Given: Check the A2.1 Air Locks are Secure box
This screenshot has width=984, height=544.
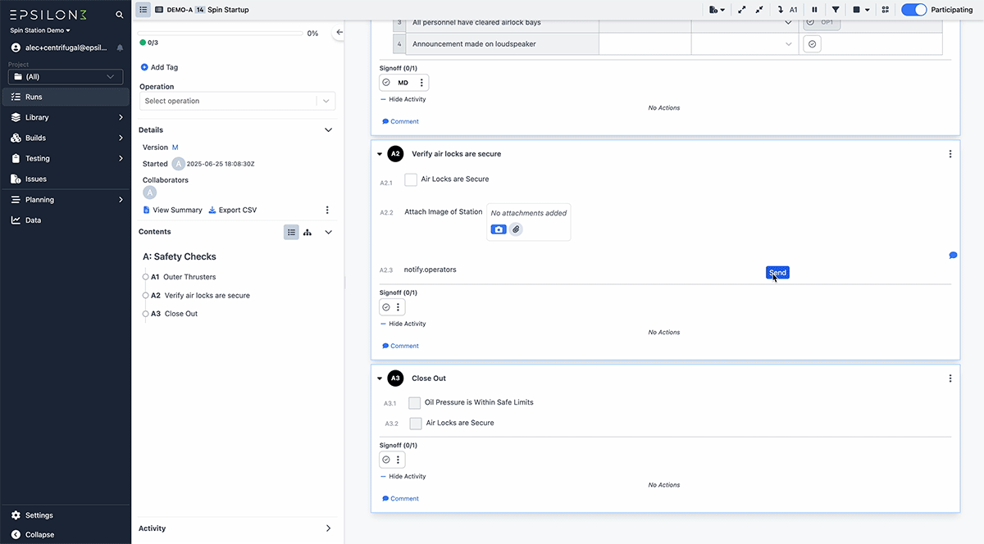Looking at the screenshot, I should pos(411,180).
